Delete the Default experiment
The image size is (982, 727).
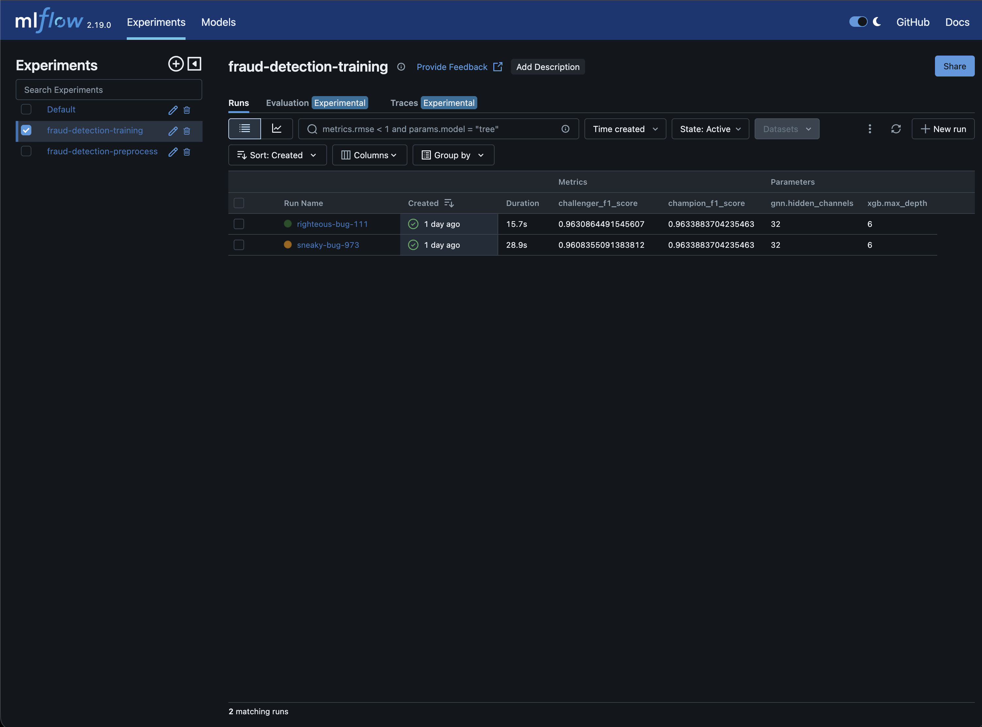[x=187, y=110]
